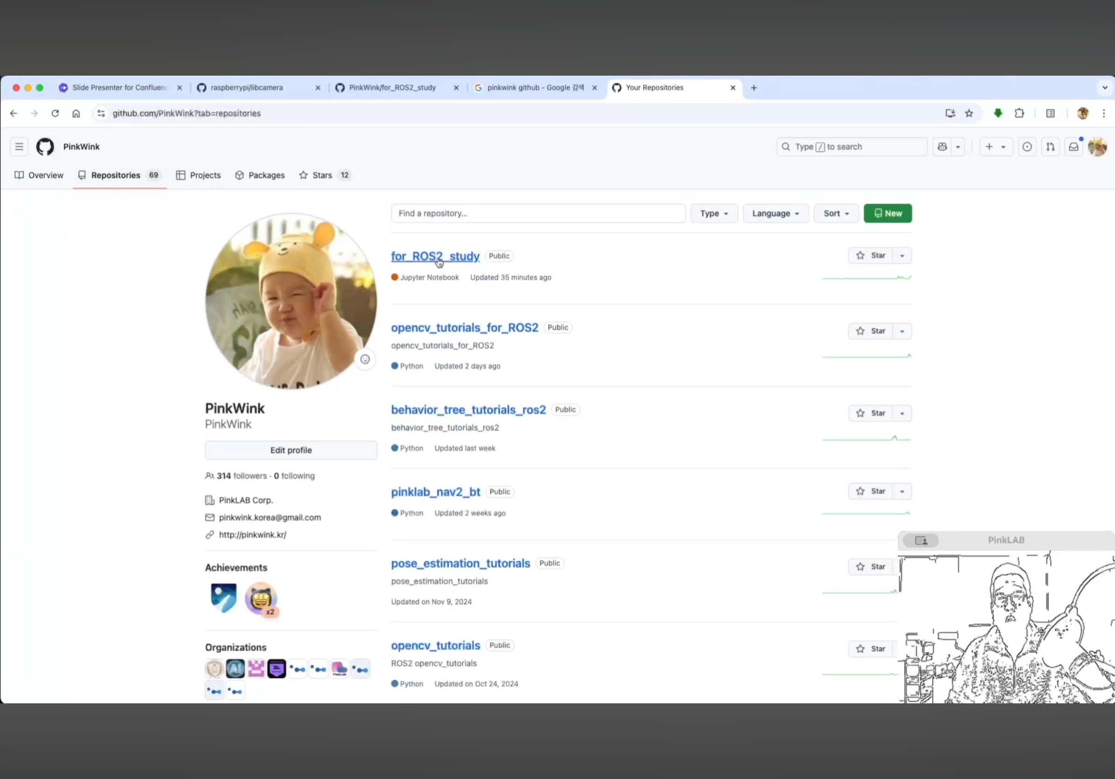Star the pinklab_nav2_bt repository
The image size is (1115, 779).
point(871,491)
